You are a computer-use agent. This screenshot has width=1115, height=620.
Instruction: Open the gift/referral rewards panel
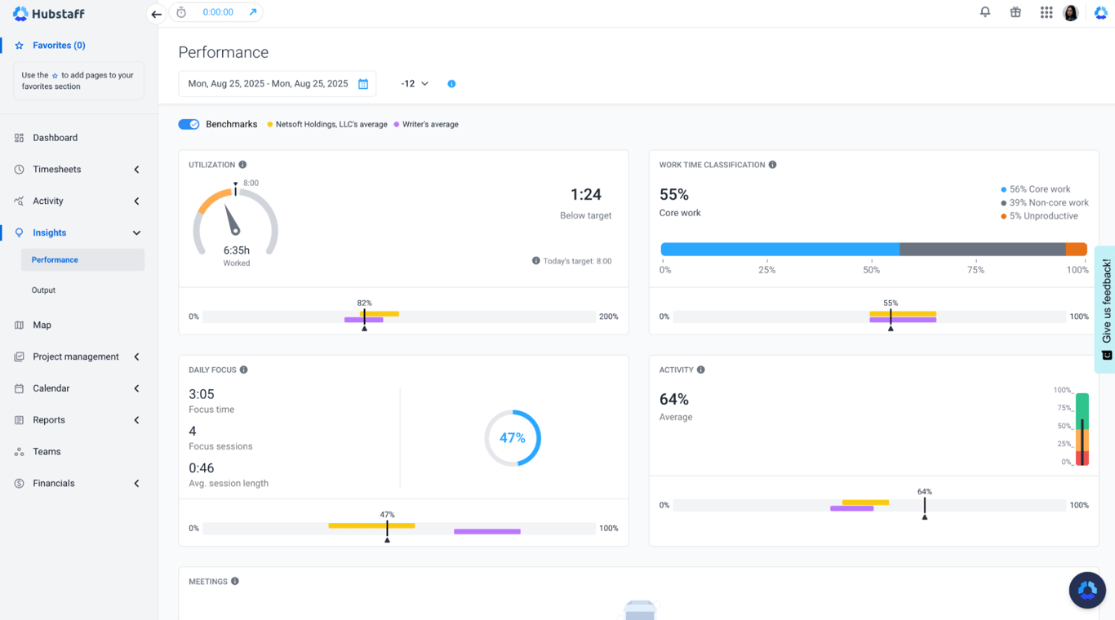(1015, 12)
